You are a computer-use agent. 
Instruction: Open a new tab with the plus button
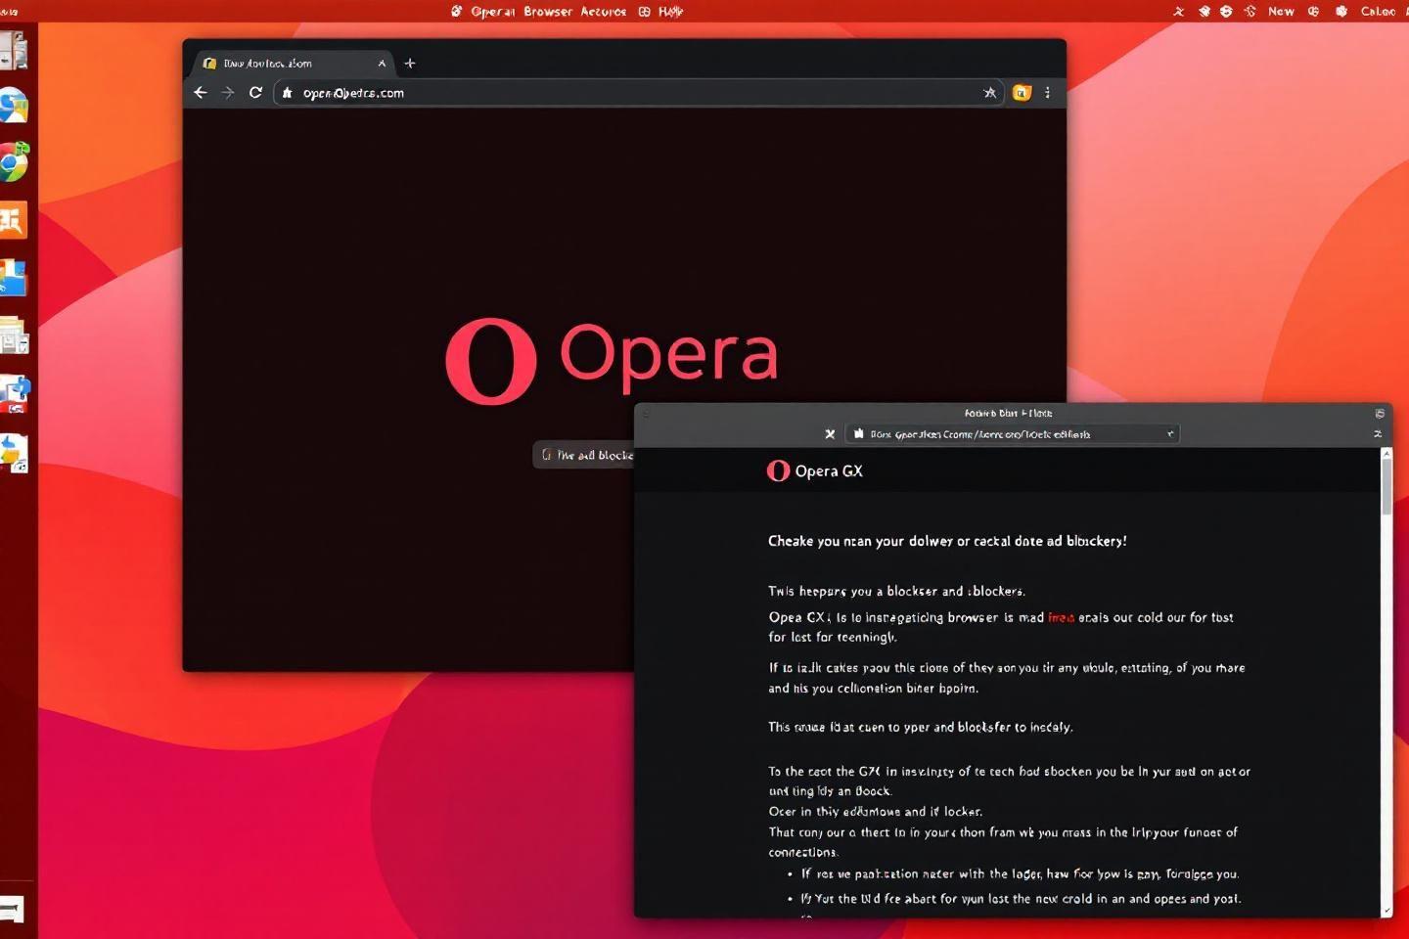point(410,64)
